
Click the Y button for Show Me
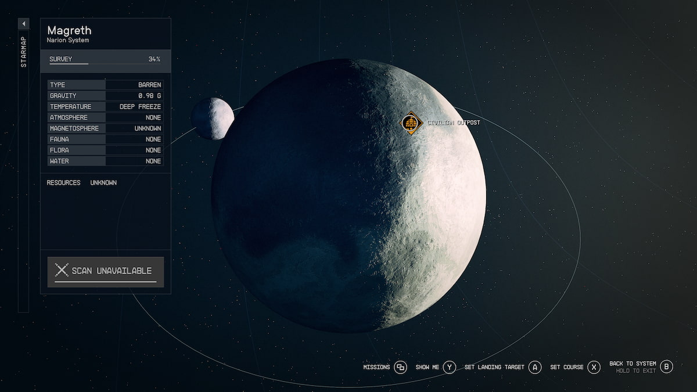click(450, 367)
